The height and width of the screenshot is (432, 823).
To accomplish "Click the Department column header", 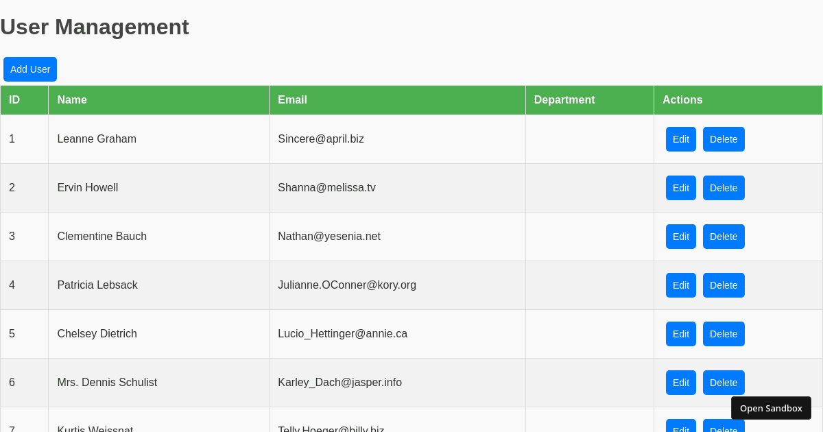I will click(564, 99).
